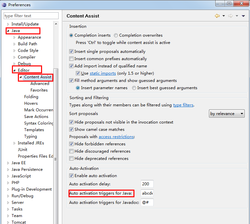Click the Eclipse icon in title bar
The width and height of the screenshot is (250, 224).
4,5
